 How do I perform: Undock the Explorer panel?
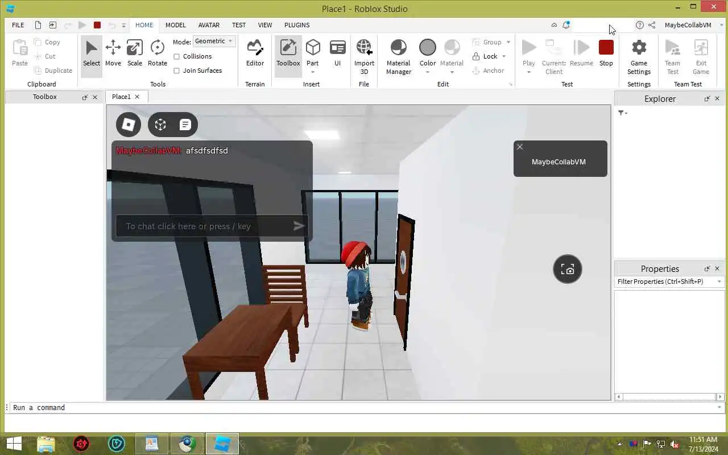click(707, 99)
